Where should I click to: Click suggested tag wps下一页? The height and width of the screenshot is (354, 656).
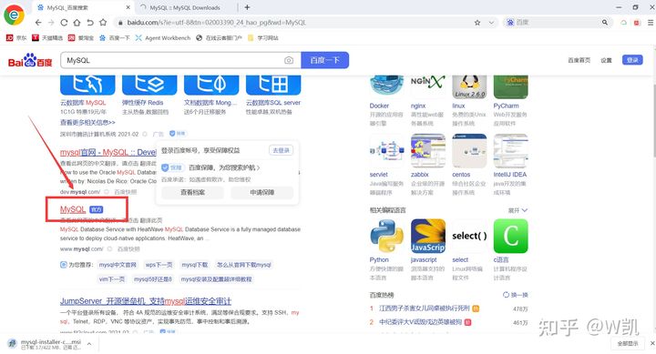click(159, 265)
